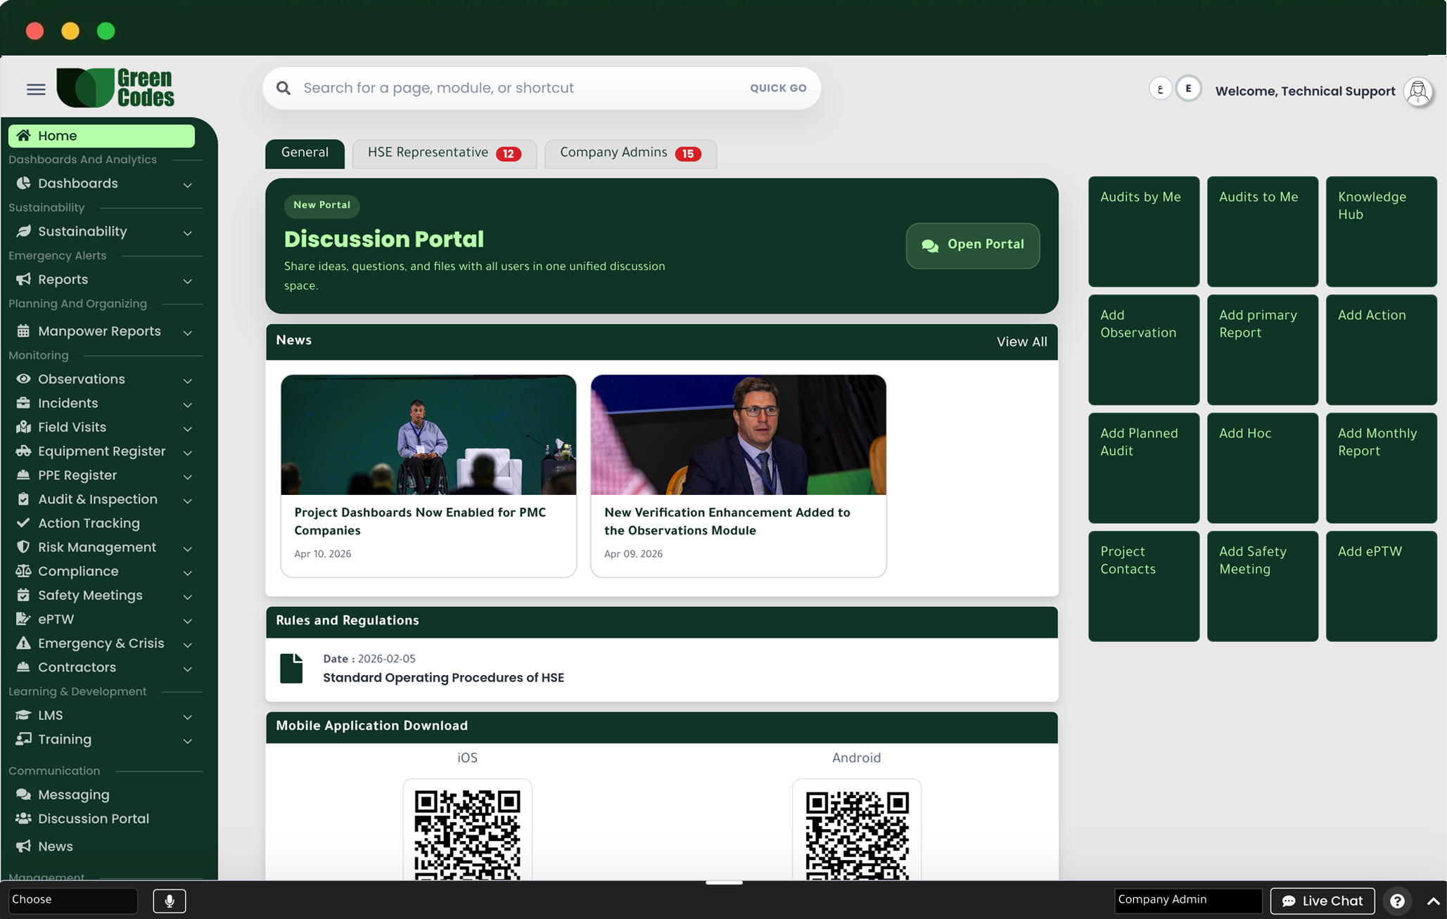Open the Add ePTW shortcut tile

click(1381, 586)
